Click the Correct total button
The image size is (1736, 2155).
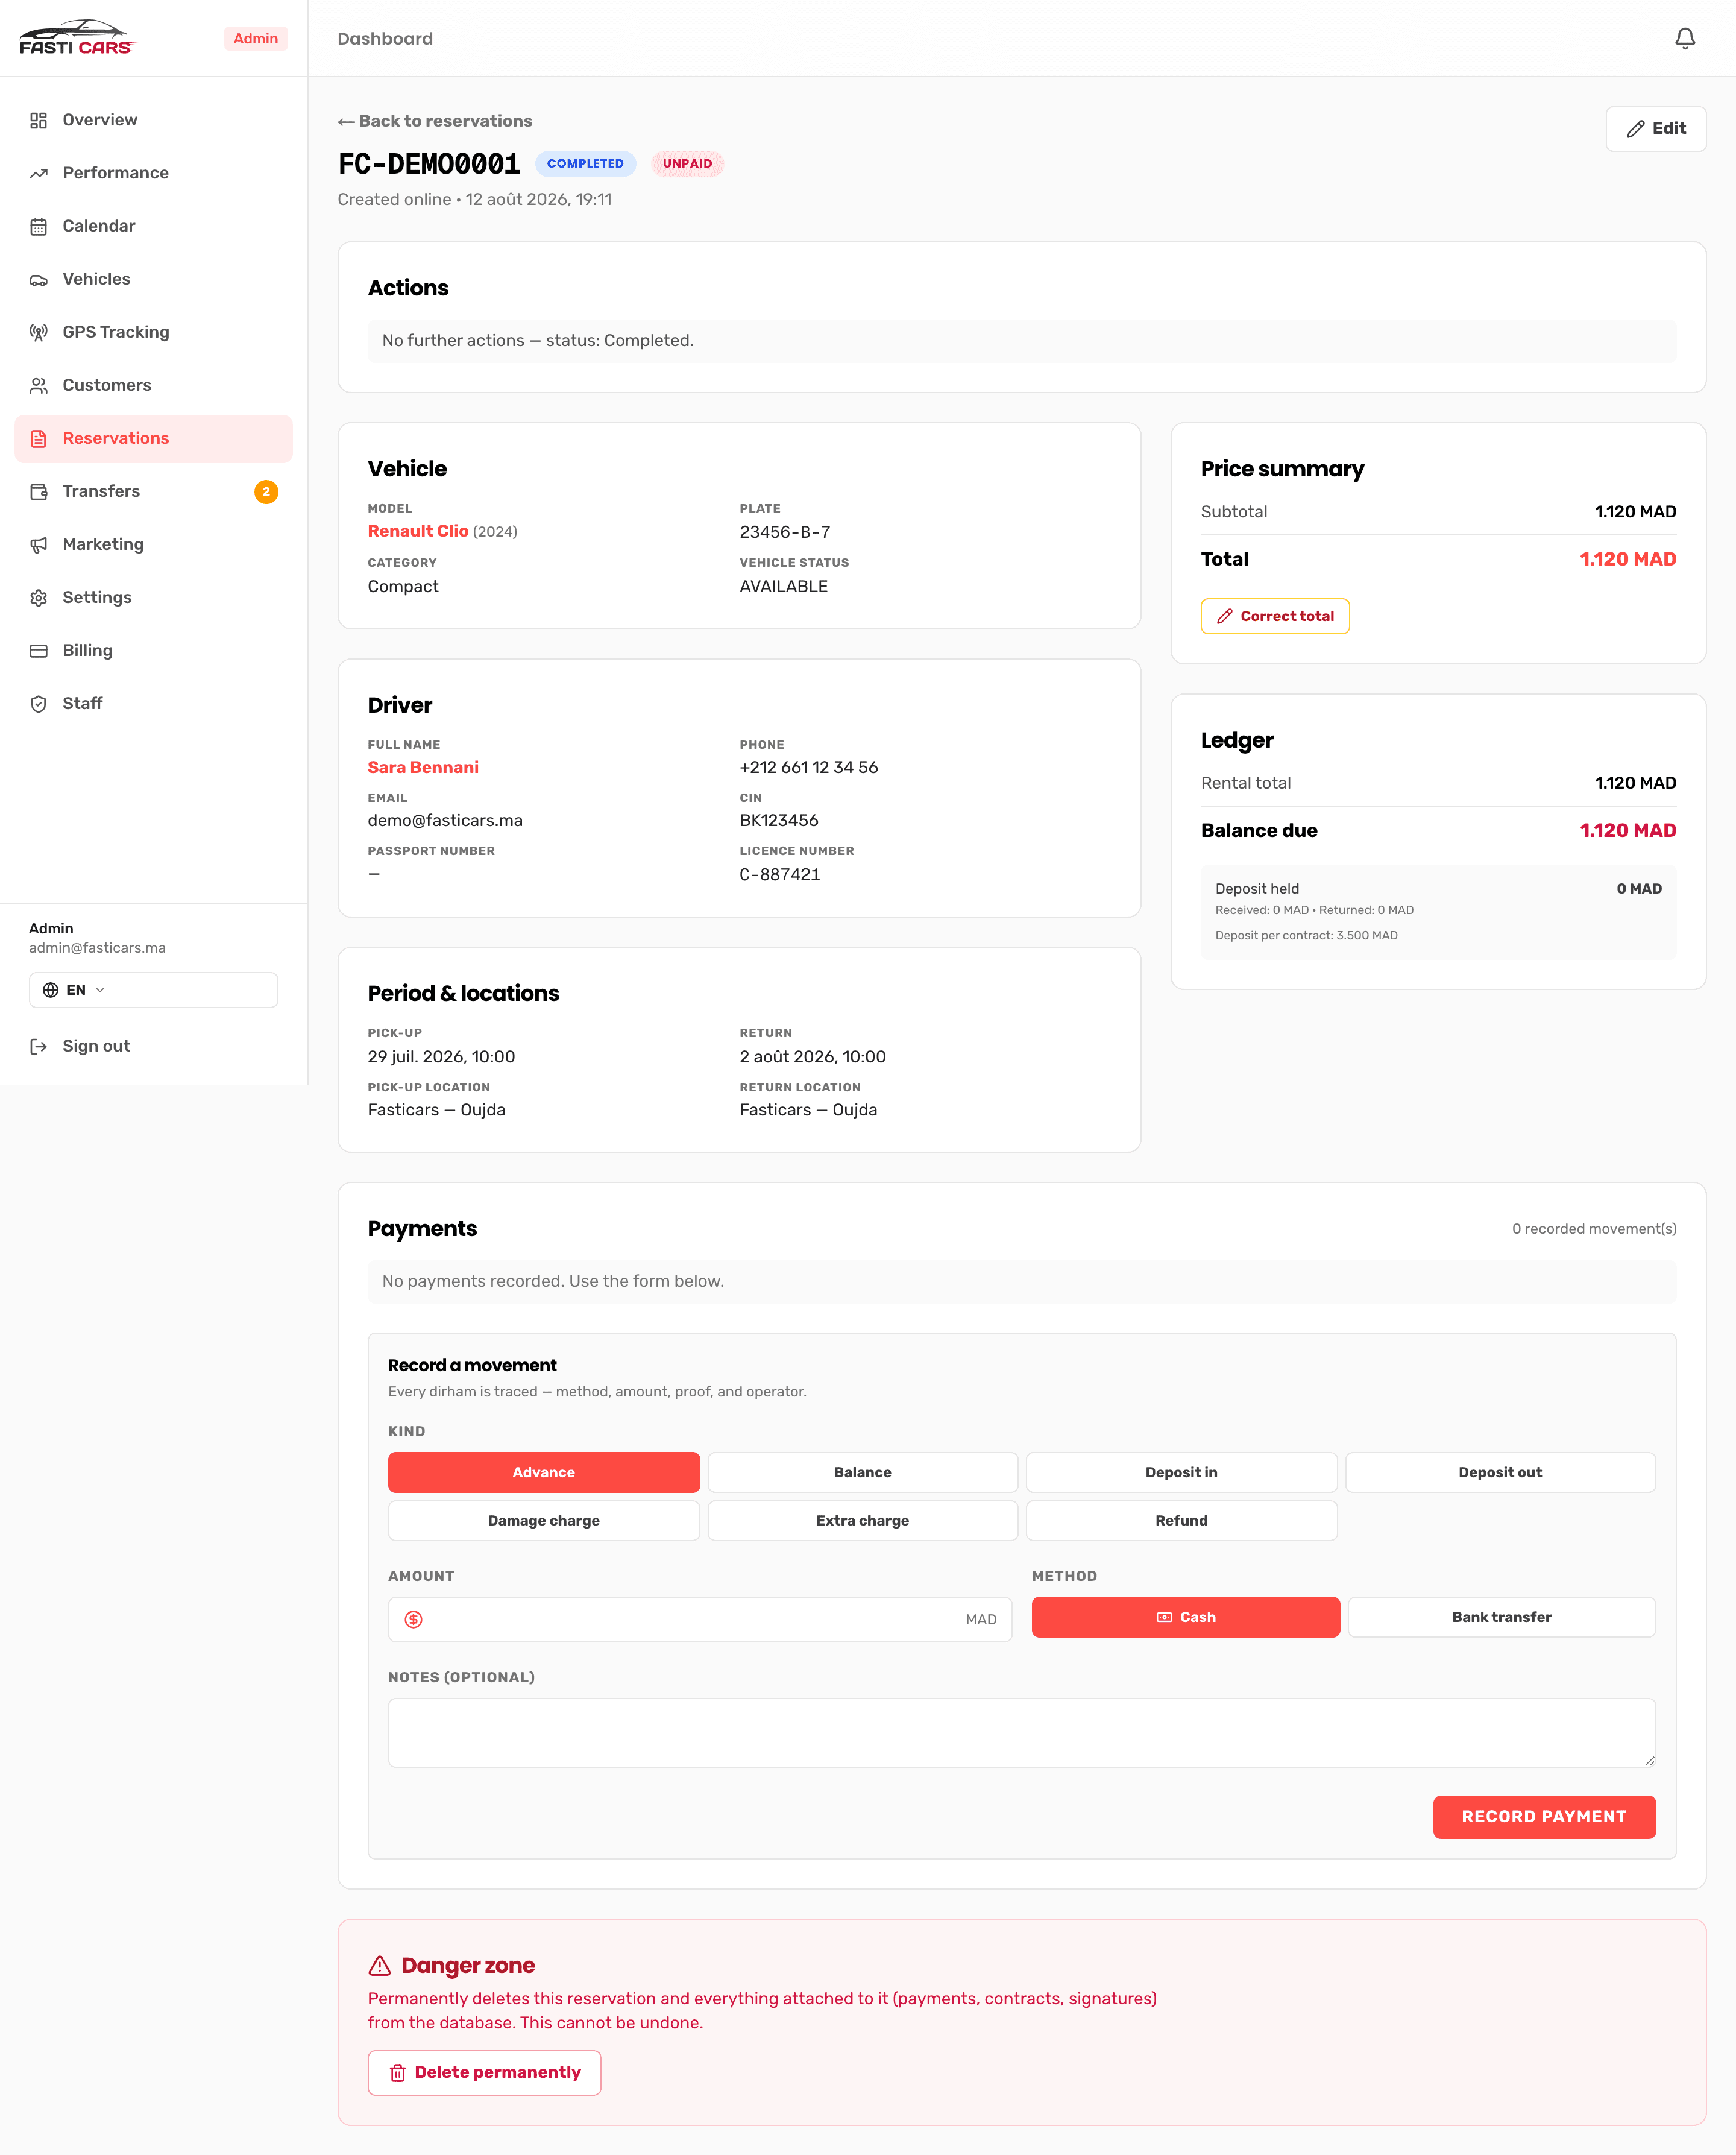click(x=1274, y=616)
